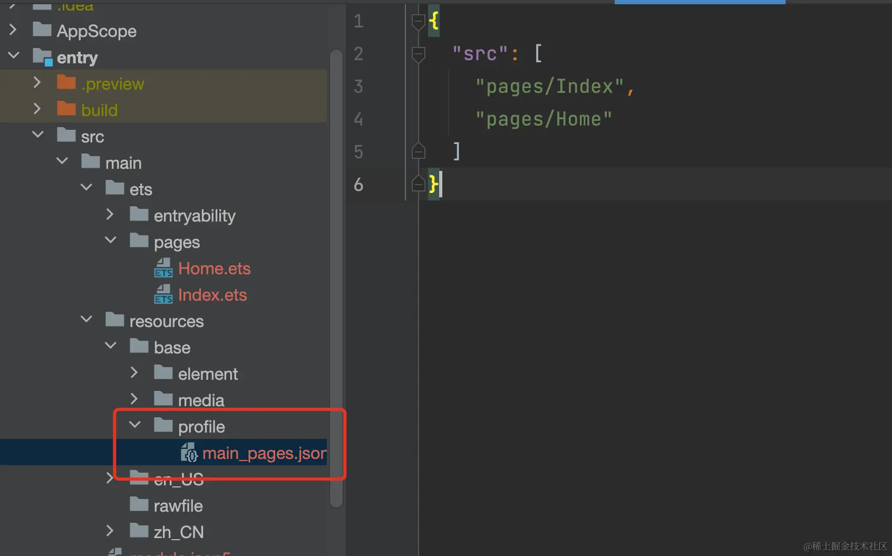The image size is (892, 556).
Task: Click the entryability folder icon
Action: pos(139,214)
